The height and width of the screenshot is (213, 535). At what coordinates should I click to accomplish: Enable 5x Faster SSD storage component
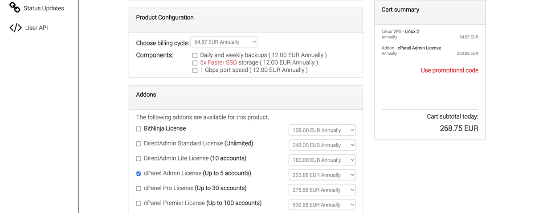pos(195,63)
